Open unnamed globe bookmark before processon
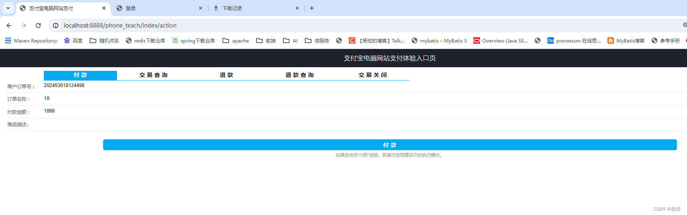The image size is (687, 215). pos(538,40)
